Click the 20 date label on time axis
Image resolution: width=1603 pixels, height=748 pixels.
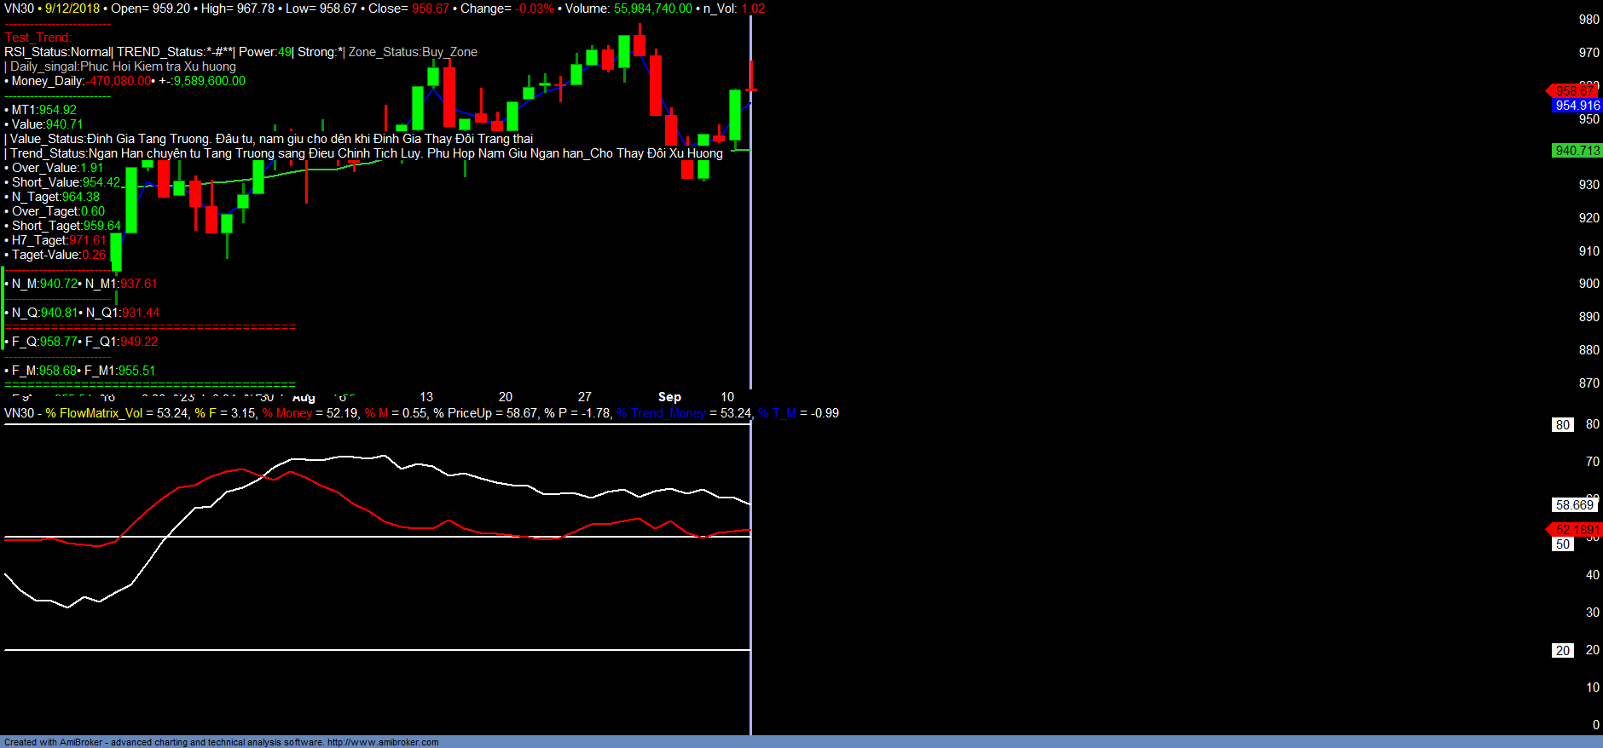[506, 397]
